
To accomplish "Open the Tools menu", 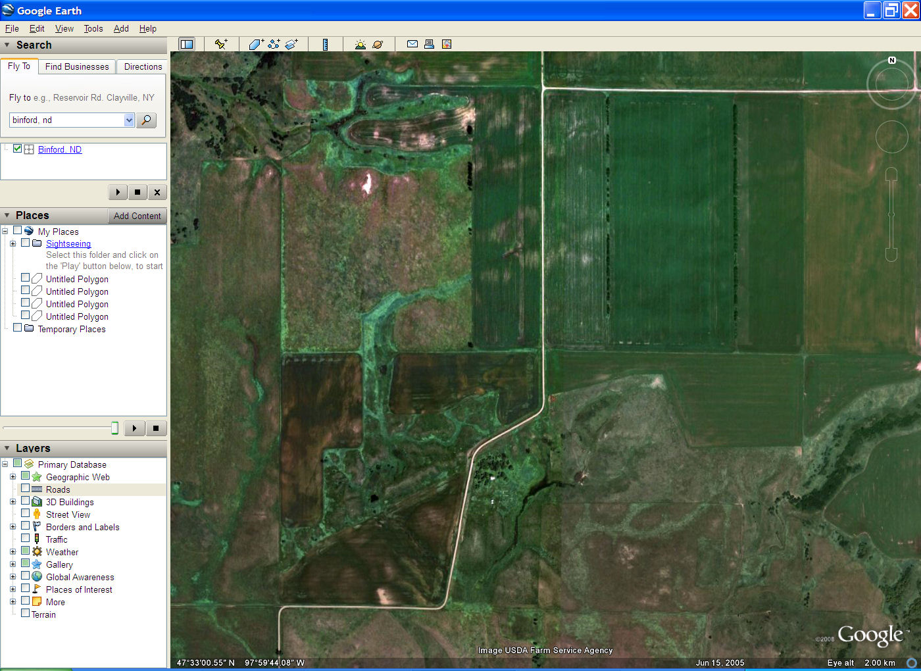I will [93, 28].
